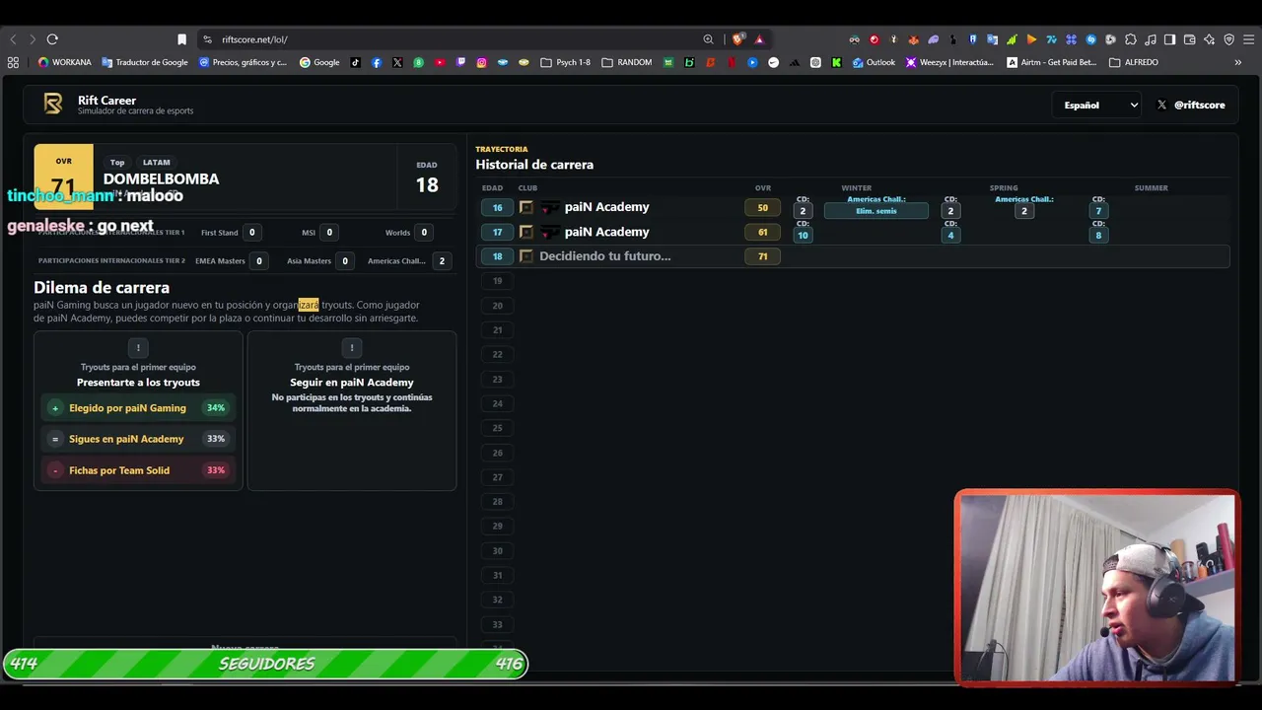
Task: Open the extensions puzzle piece icon
Action: point(1131,39)
